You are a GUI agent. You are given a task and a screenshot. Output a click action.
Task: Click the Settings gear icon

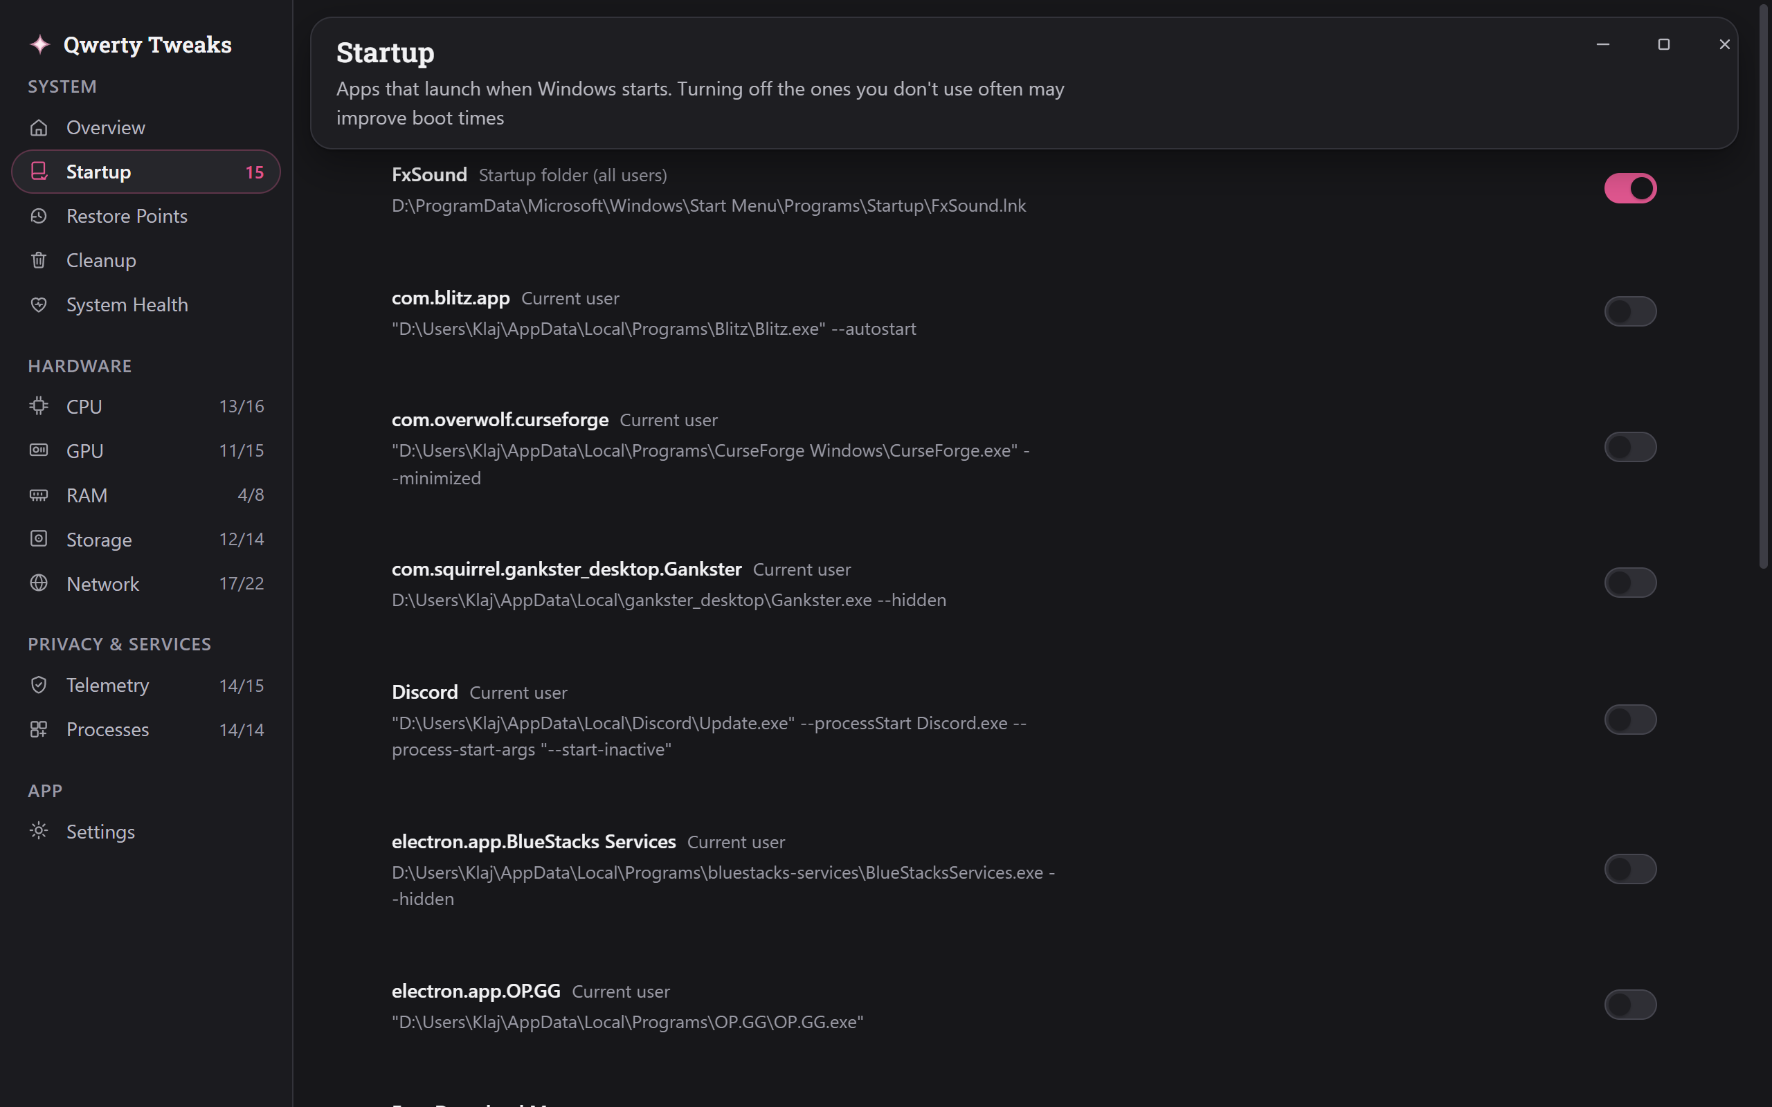coord(39,831)
